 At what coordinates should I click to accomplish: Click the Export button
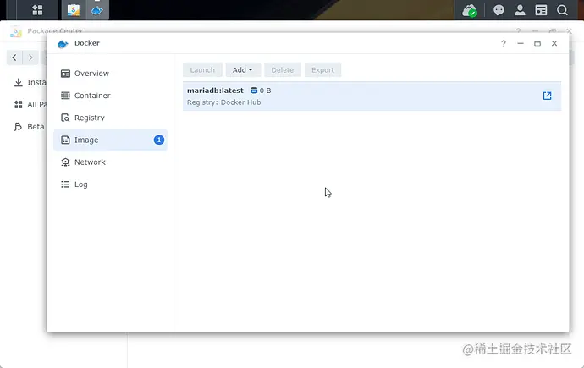point(322,70)
